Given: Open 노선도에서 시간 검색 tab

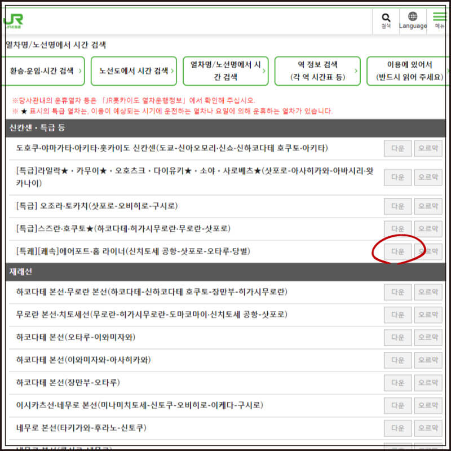Looking at the screenshot, I should pos(134,71).
